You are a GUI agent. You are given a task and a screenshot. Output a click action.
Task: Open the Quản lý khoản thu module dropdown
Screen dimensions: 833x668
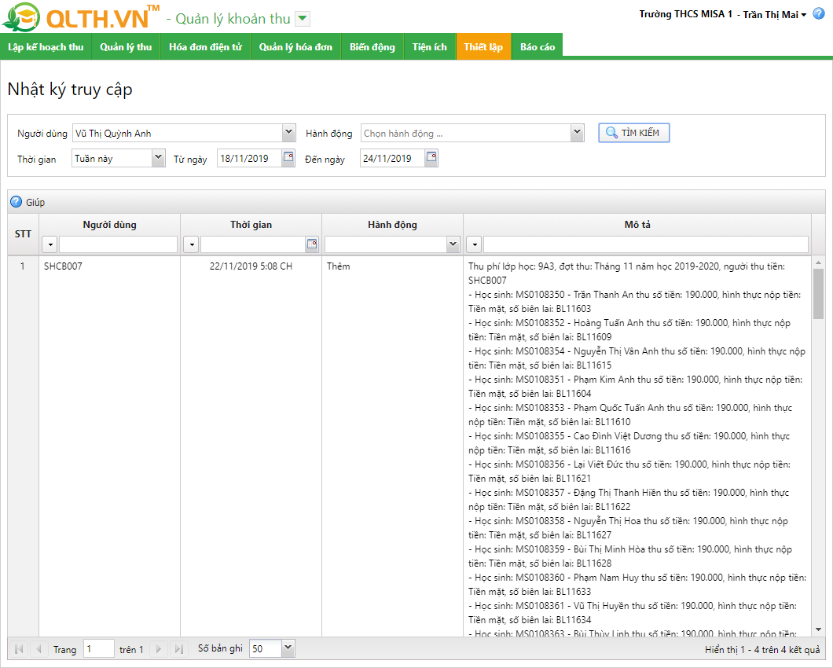point(303,19)
